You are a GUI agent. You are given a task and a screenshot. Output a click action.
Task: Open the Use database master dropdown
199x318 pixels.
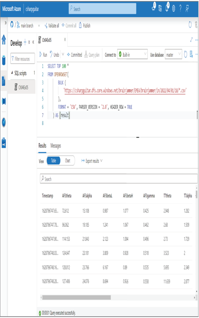point(173,54)
